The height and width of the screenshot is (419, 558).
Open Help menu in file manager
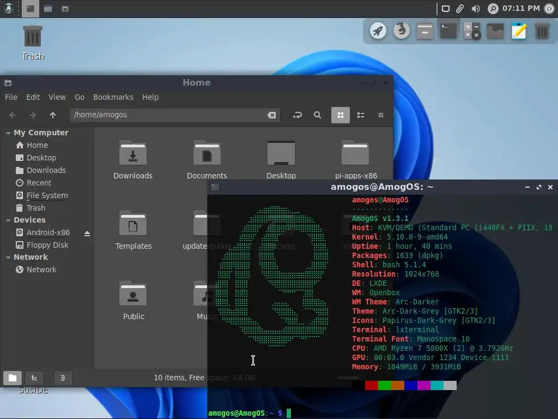coord(150,97)
